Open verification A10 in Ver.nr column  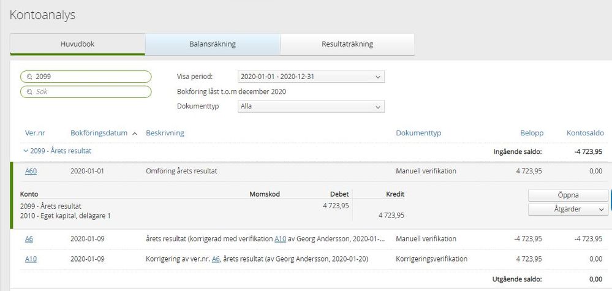pos(31,259)
